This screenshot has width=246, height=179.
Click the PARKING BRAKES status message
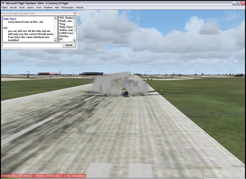click(44, 176)
